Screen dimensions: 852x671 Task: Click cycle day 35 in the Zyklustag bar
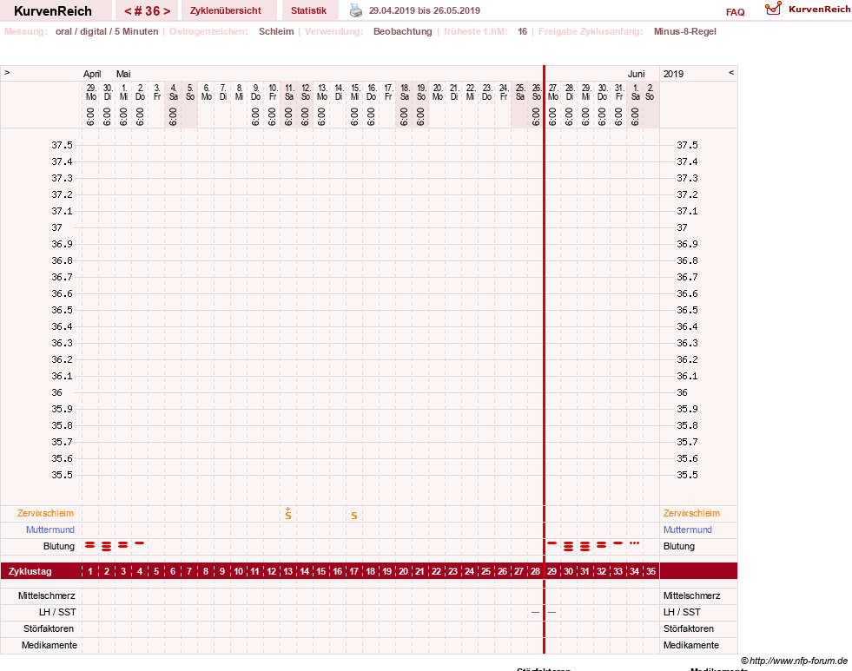651,572
